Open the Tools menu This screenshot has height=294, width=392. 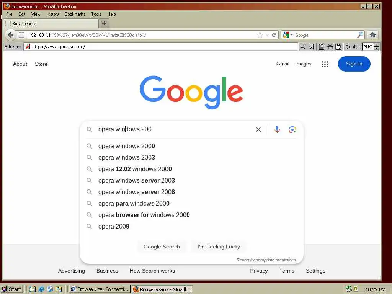coord(96,14)
